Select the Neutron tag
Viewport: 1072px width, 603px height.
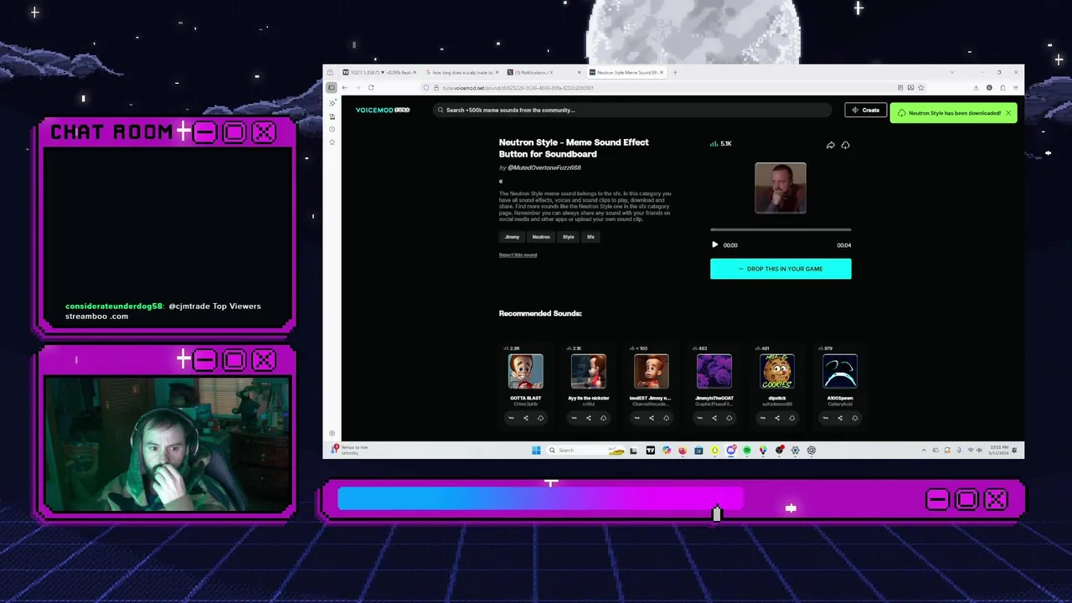[x=541, y=237]
